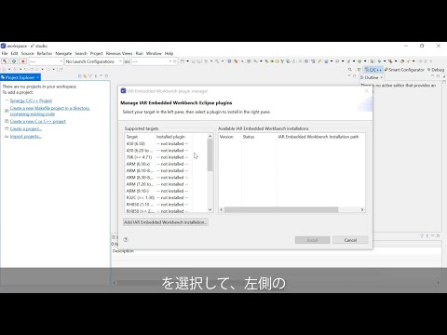The width and height of the screenshot is (447, 335).
Task: Click the 'Import projects...' link
Action: [26, 136]
